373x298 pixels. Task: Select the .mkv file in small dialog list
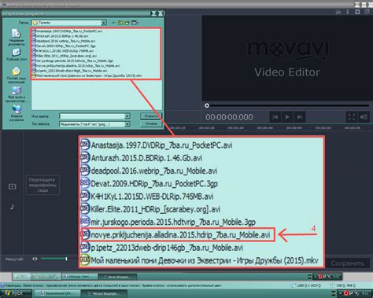coord(87,75)
